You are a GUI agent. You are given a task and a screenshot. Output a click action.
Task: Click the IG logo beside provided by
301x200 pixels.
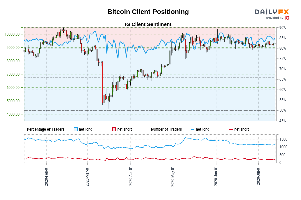pos(287,18)
